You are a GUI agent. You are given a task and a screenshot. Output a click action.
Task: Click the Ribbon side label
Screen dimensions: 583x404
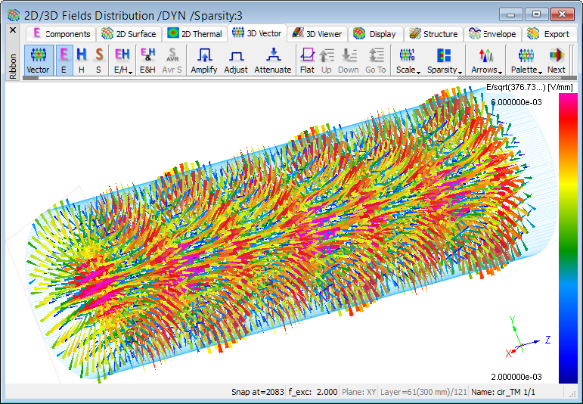tap(12, 66)
